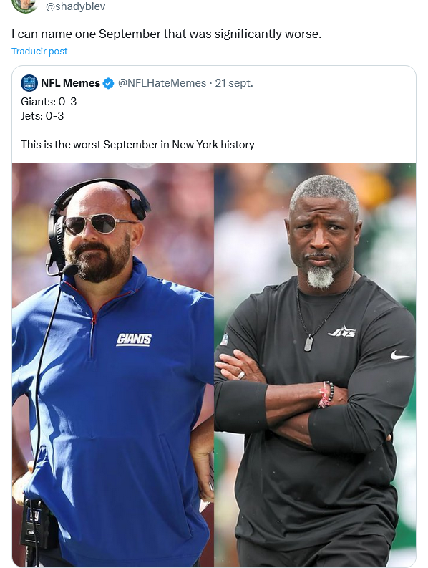Screen dimensions: 428x568
Task: Open the NFL Memes account name
Action: 70,83
